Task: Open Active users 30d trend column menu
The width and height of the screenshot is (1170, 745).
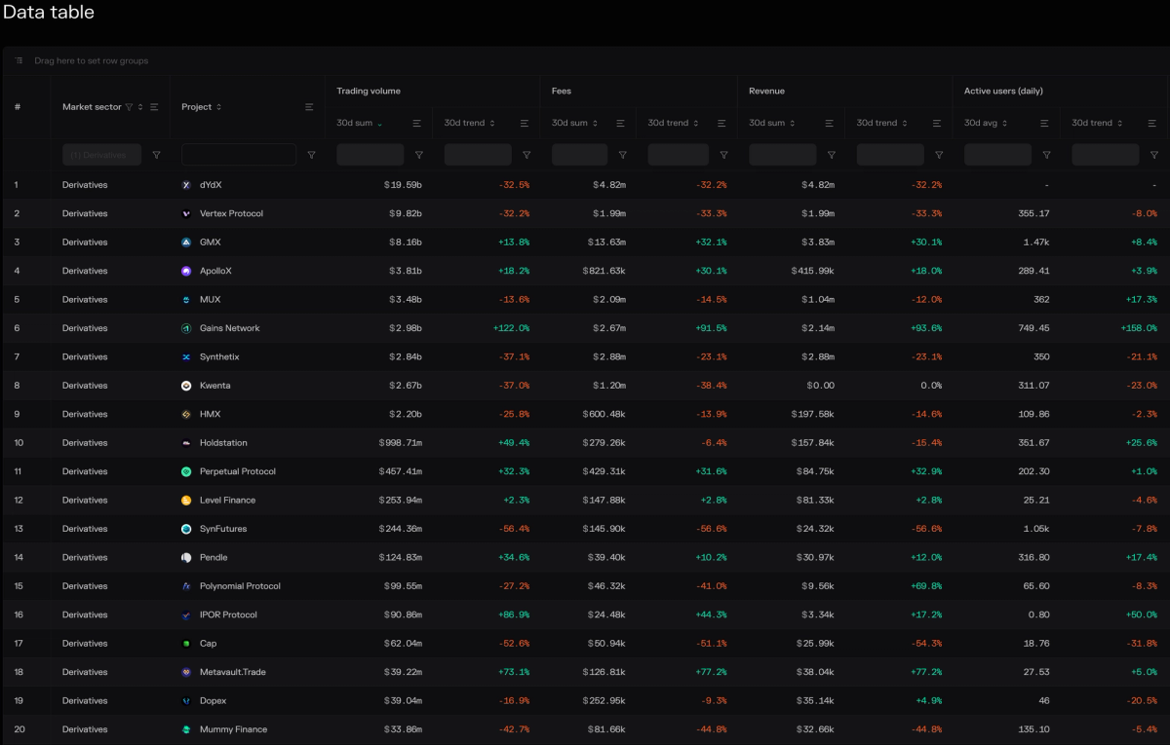Action: (1151, 123)
